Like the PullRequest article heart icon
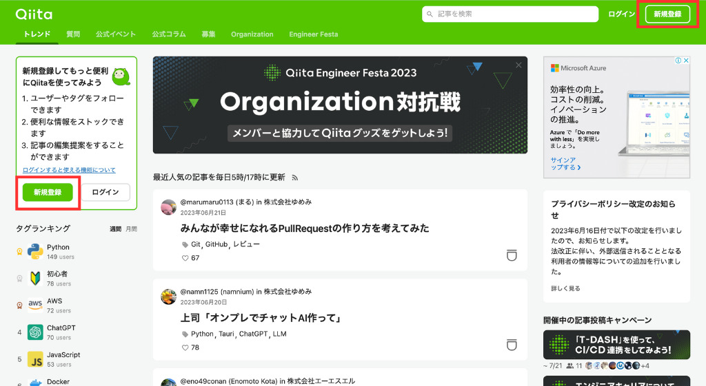Screen dimensions: 706x386 (x=185, y=258)
